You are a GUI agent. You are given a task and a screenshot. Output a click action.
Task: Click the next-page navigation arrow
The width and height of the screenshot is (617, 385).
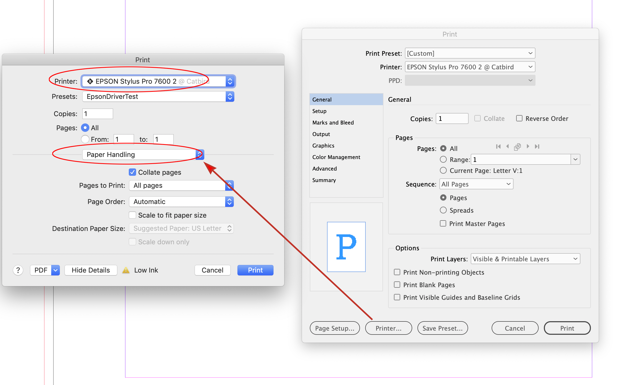[x=528, y=146]
